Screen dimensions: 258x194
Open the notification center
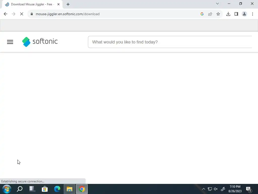pyautogui.click(x=249, y=189)
